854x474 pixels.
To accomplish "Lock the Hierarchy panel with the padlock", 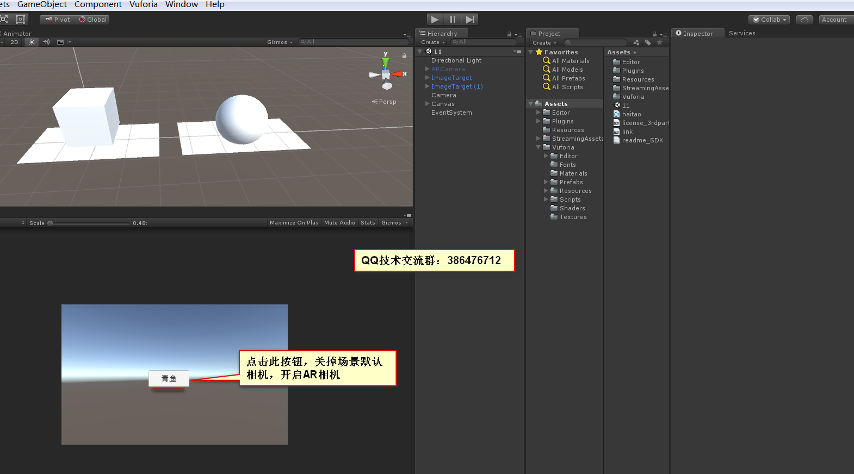I will tap(509, 34).
